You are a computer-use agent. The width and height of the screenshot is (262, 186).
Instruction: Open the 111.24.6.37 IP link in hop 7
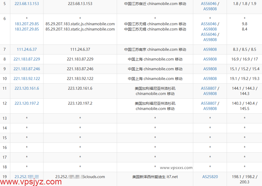[x=27, y=49]
